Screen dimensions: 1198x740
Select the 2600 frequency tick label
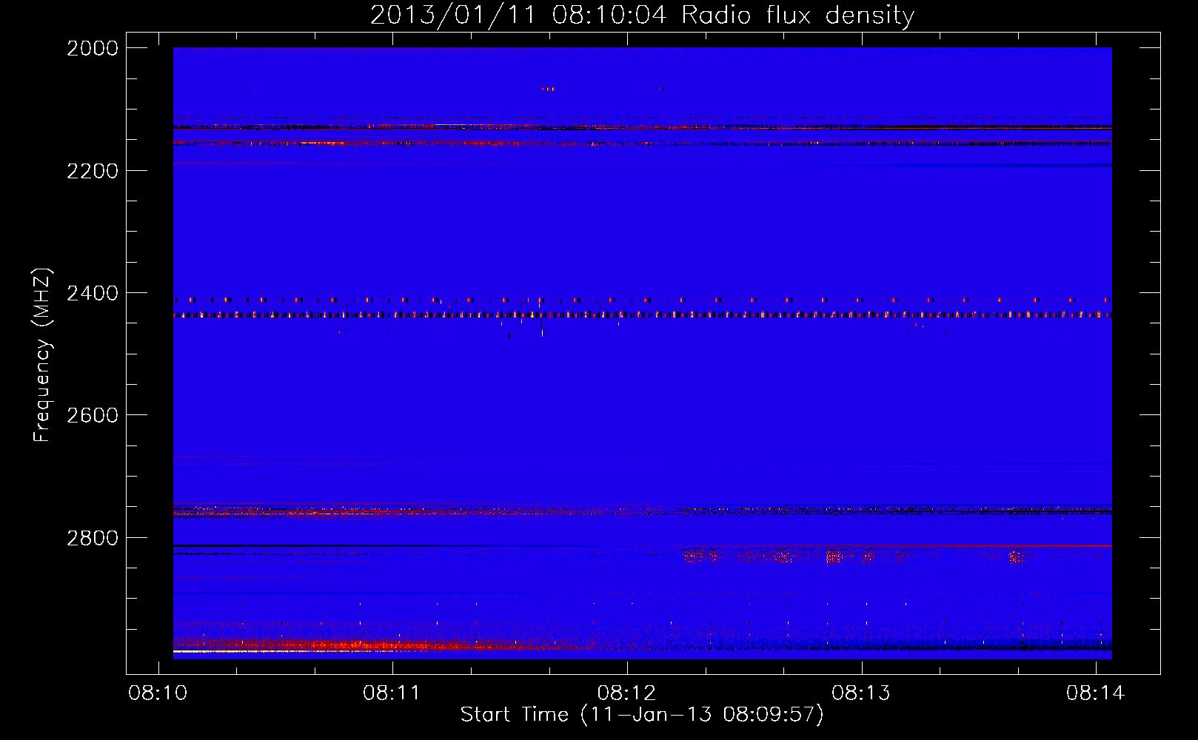[x=93, y=415]
